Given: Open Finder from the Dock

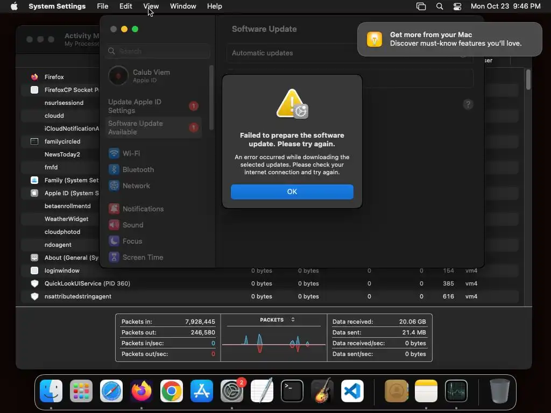Looking at the screenshot, I should pos(51,391).
